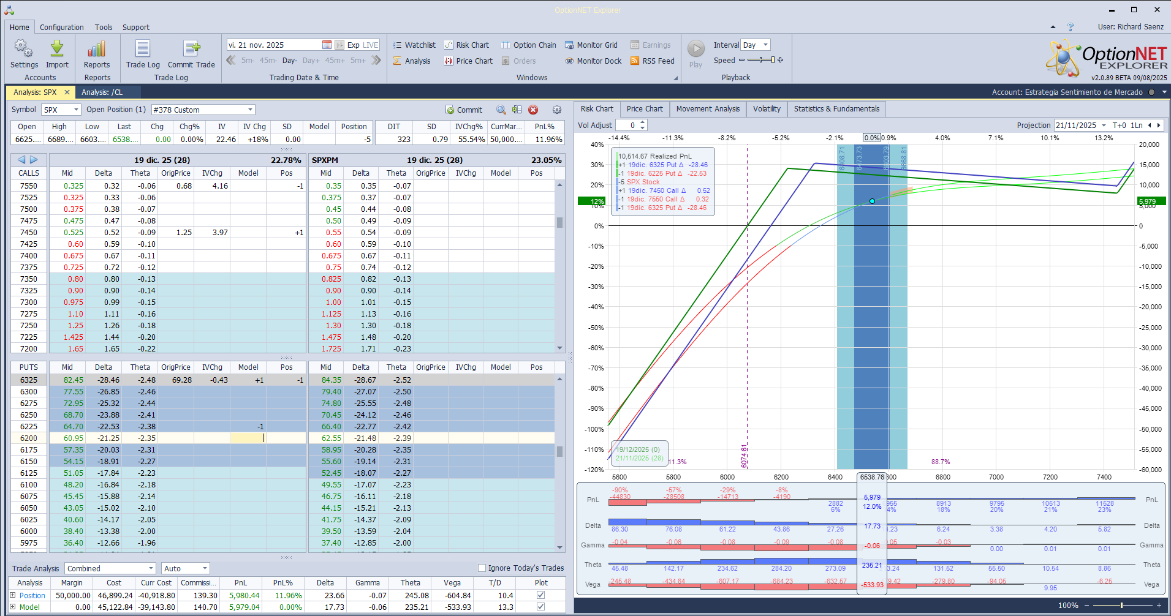The height and width of the screenshot is (616, 1171).
Task: Open the Projection date dropdown
Action: [1104, 125]
